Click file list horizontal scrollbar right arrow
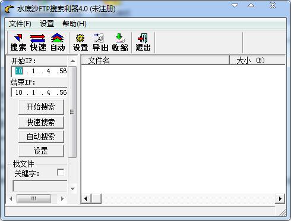 click(x=280, y=198)
